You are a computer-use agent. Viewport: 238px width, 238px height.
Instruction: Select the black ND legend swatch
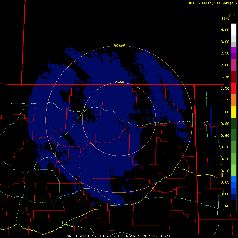234,206
